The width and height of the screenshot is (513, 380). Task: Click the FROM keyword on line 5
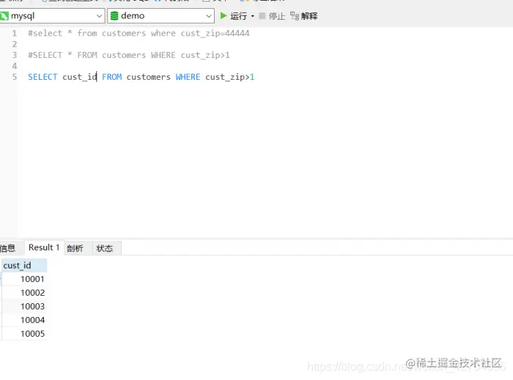112,77
